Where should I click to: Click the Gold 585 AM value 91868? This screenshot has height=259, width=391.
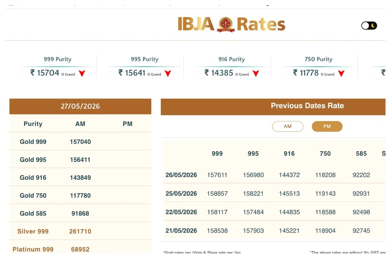click(x=80, y=214)
